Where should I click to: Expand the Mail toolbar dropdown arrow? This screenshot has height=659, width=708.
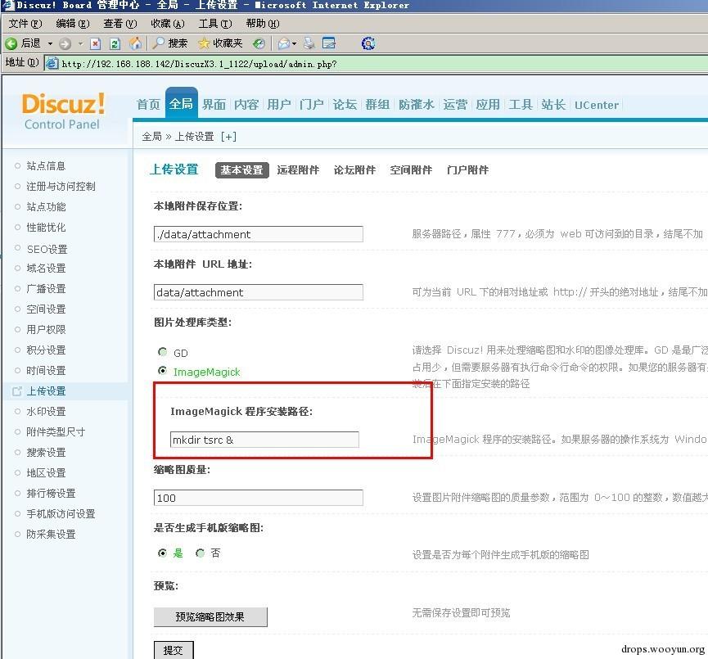295,43
